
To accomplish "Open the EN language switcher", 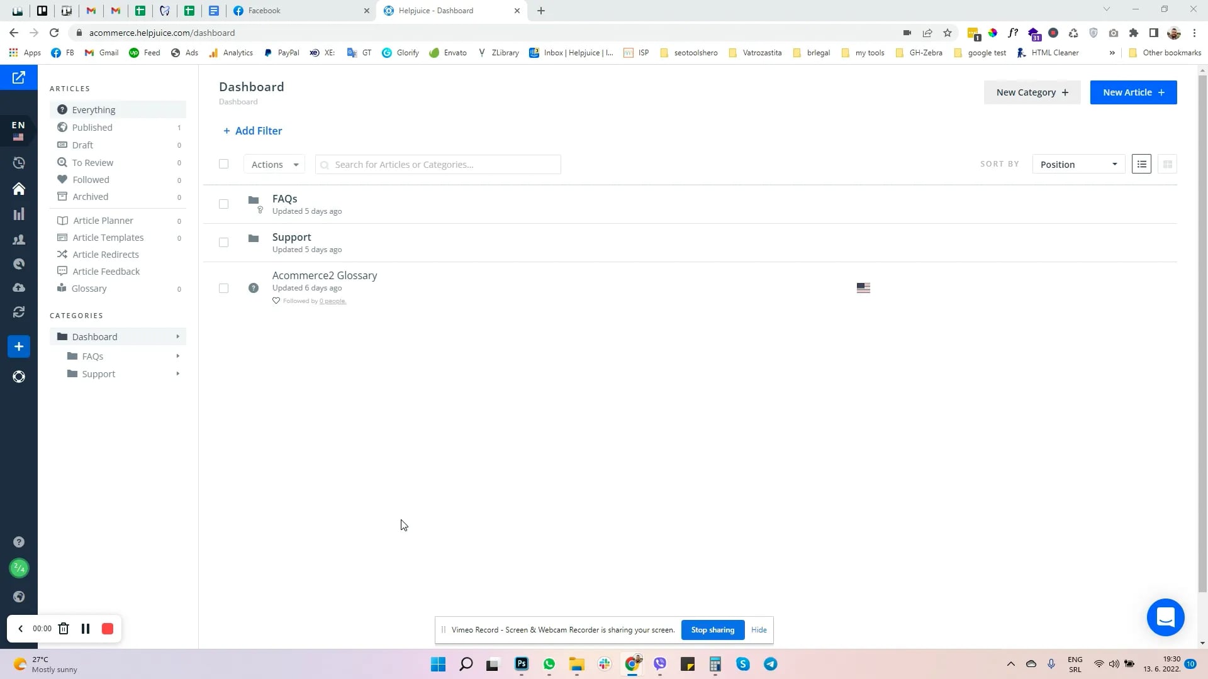I will [x=19, y=130].
